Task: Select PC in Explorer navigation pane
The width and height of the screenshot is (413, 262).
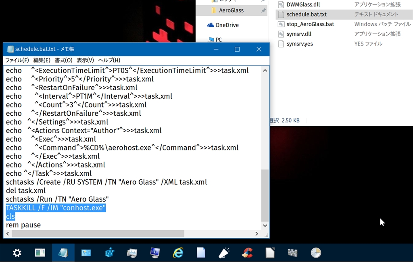Action: 219,40
